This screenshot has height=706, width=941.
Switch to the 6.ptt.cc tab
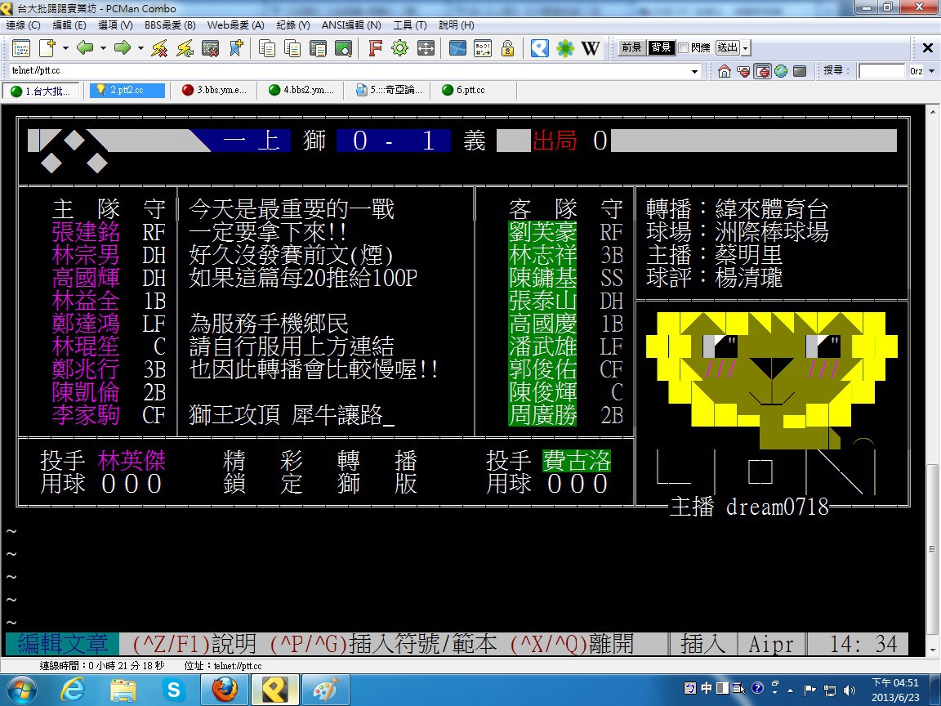tap(475, 90)
